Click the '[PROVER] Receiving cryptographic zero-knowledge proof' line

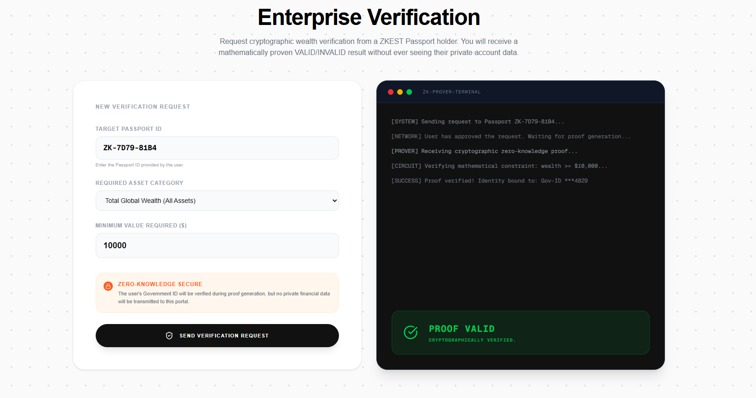point(484,151)
